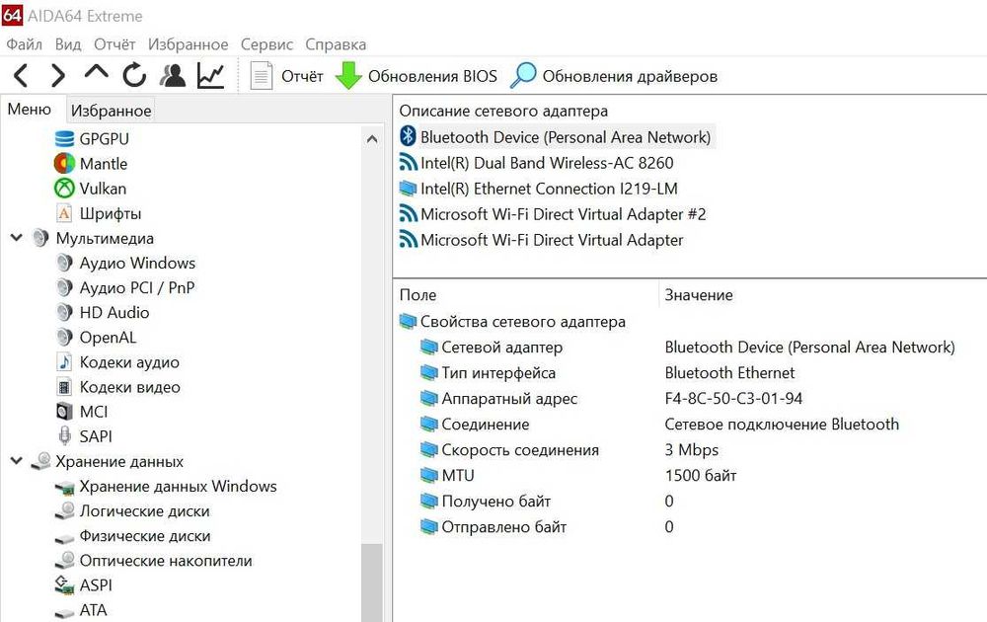The width and height of the screenshot is (987, 622).
Task: Click the ASPI tree icon
Action: click(64, 585)
